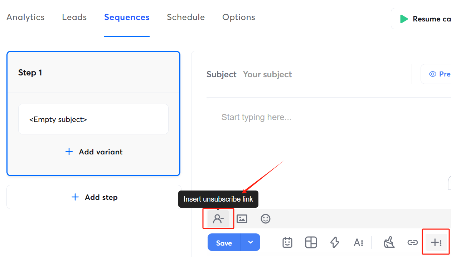Insert a hyperlink with the link icon
The image size is (451, 257).
412,242
